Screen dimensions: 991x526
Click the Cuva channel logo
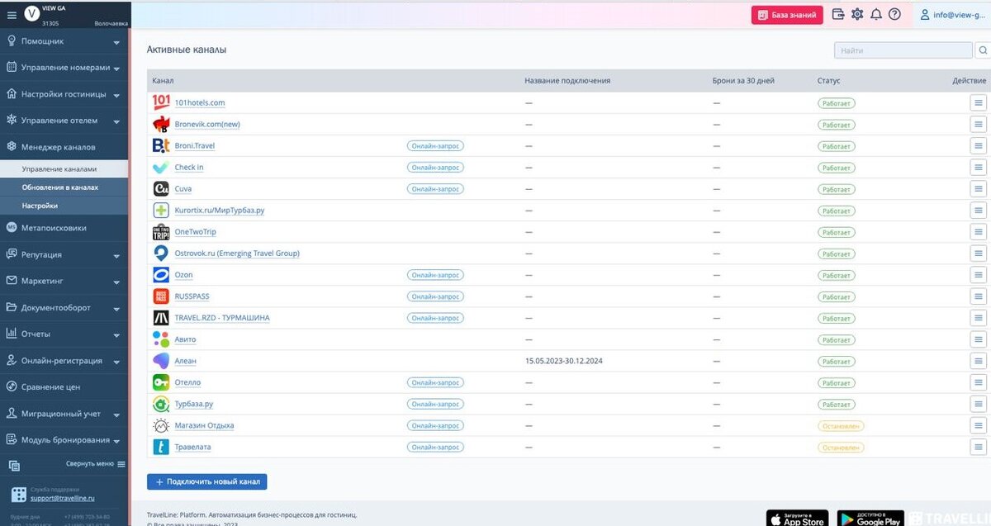(x=161, y=188)
